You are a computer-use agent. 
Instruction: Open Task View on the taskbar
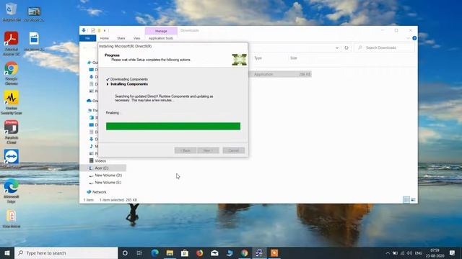[139, 253]
